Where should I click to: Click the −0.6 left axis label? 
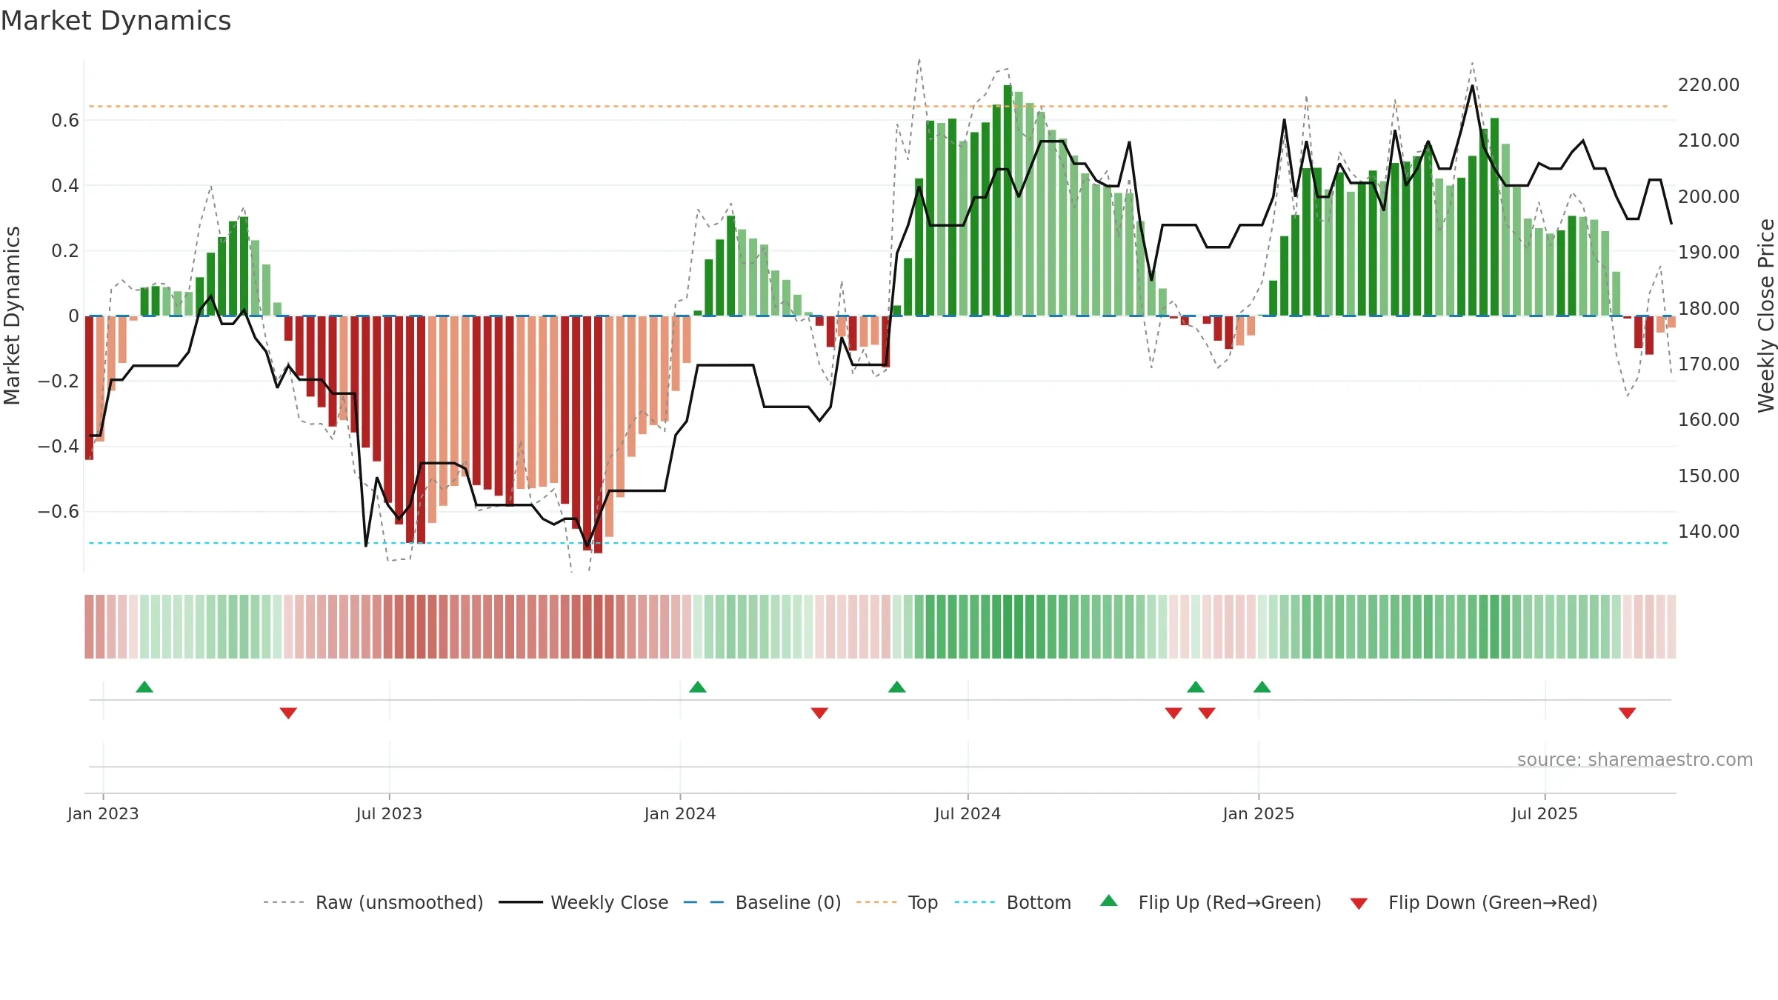pyautogui.click(x=59, y=511)
